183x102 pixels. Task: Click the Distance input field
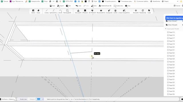(x=40, y=99)
